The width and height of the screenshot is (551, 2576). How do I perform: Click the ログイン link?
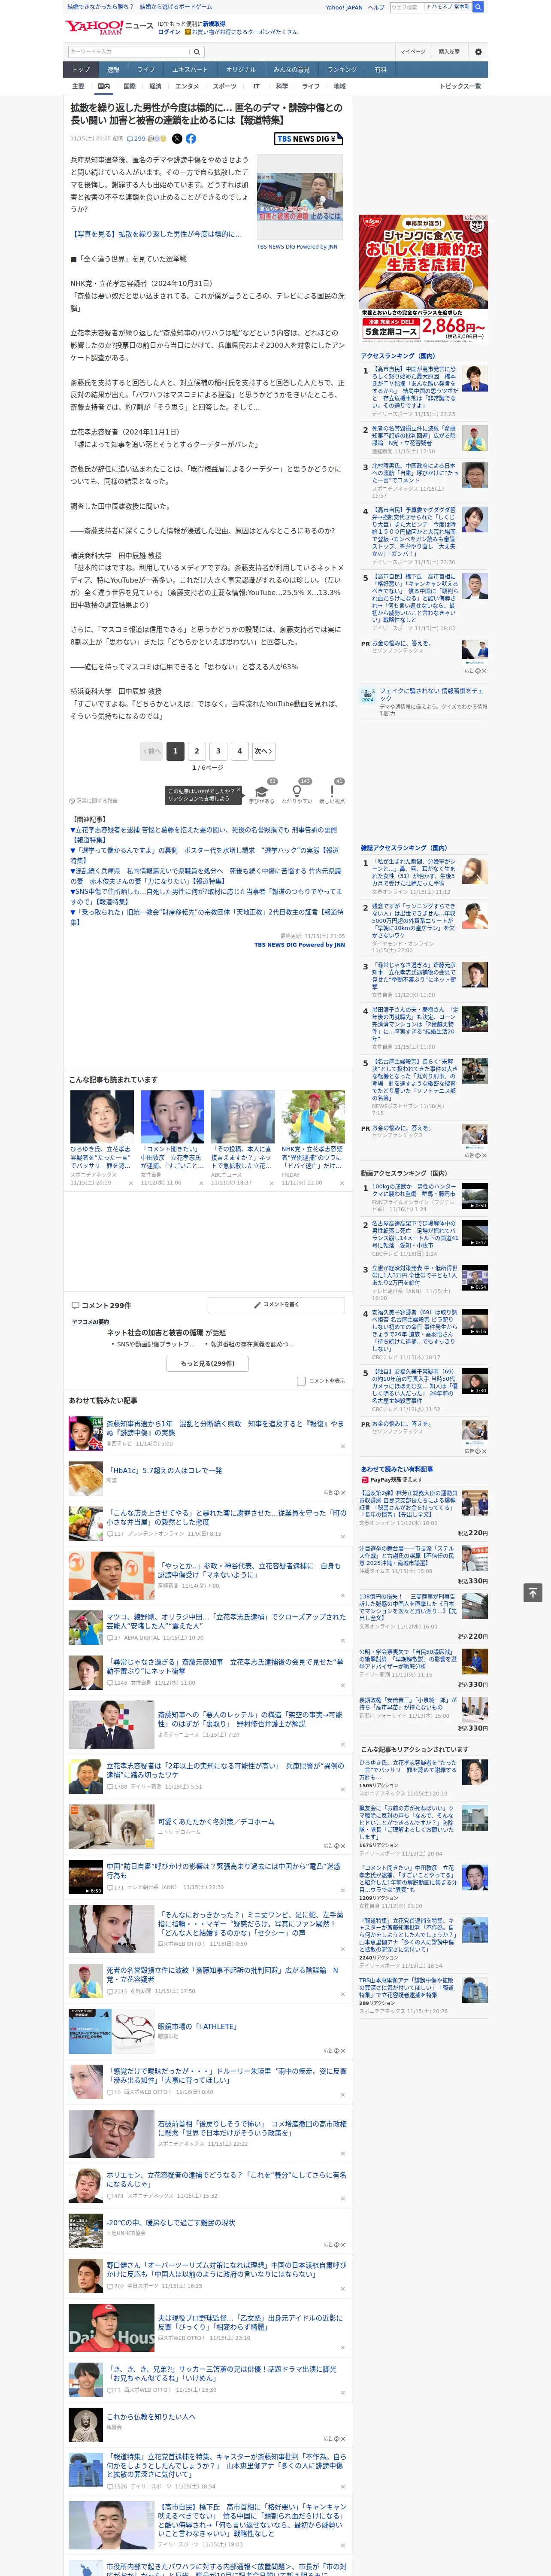point(169,32)
